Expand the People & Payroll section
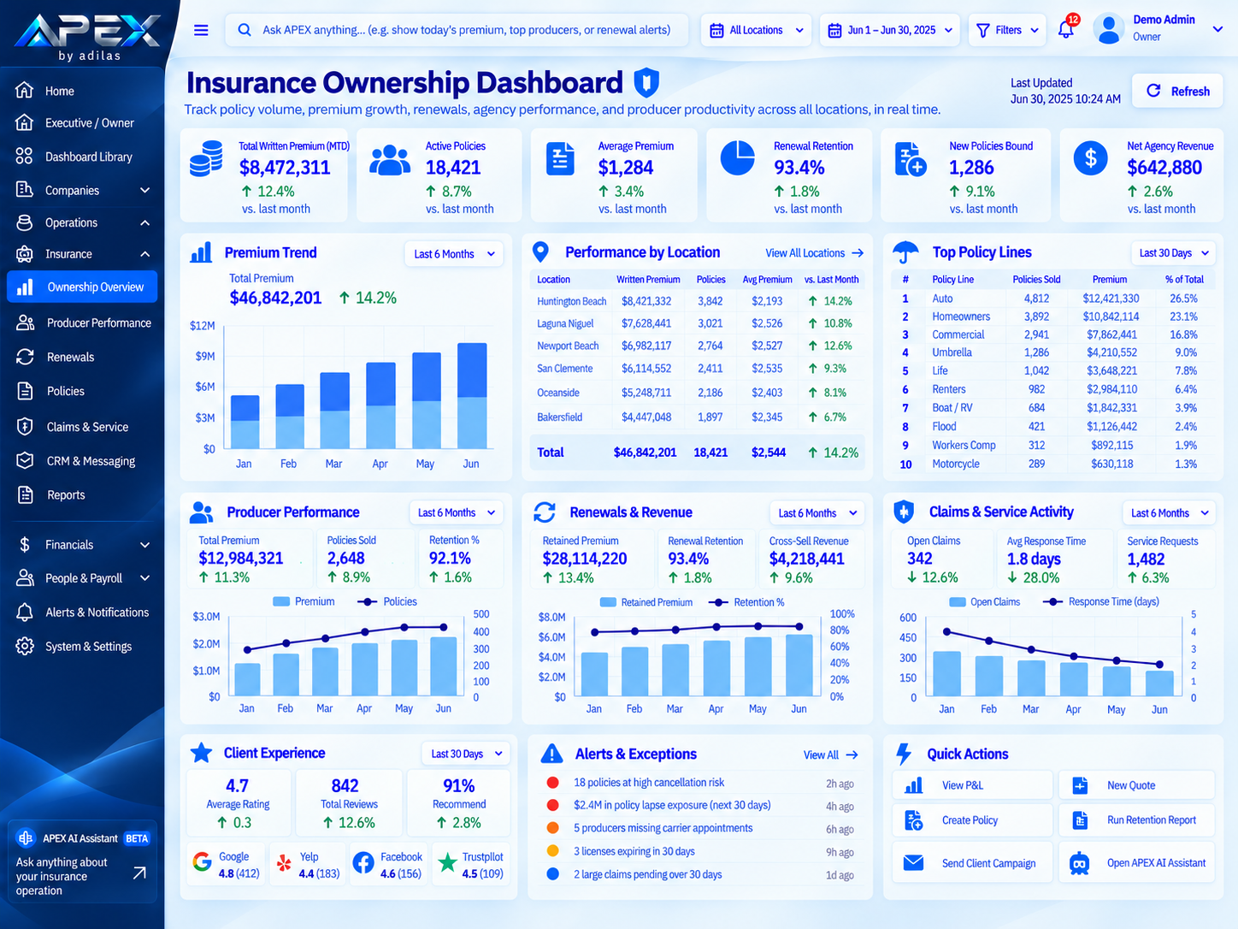 tap(83, 578)
